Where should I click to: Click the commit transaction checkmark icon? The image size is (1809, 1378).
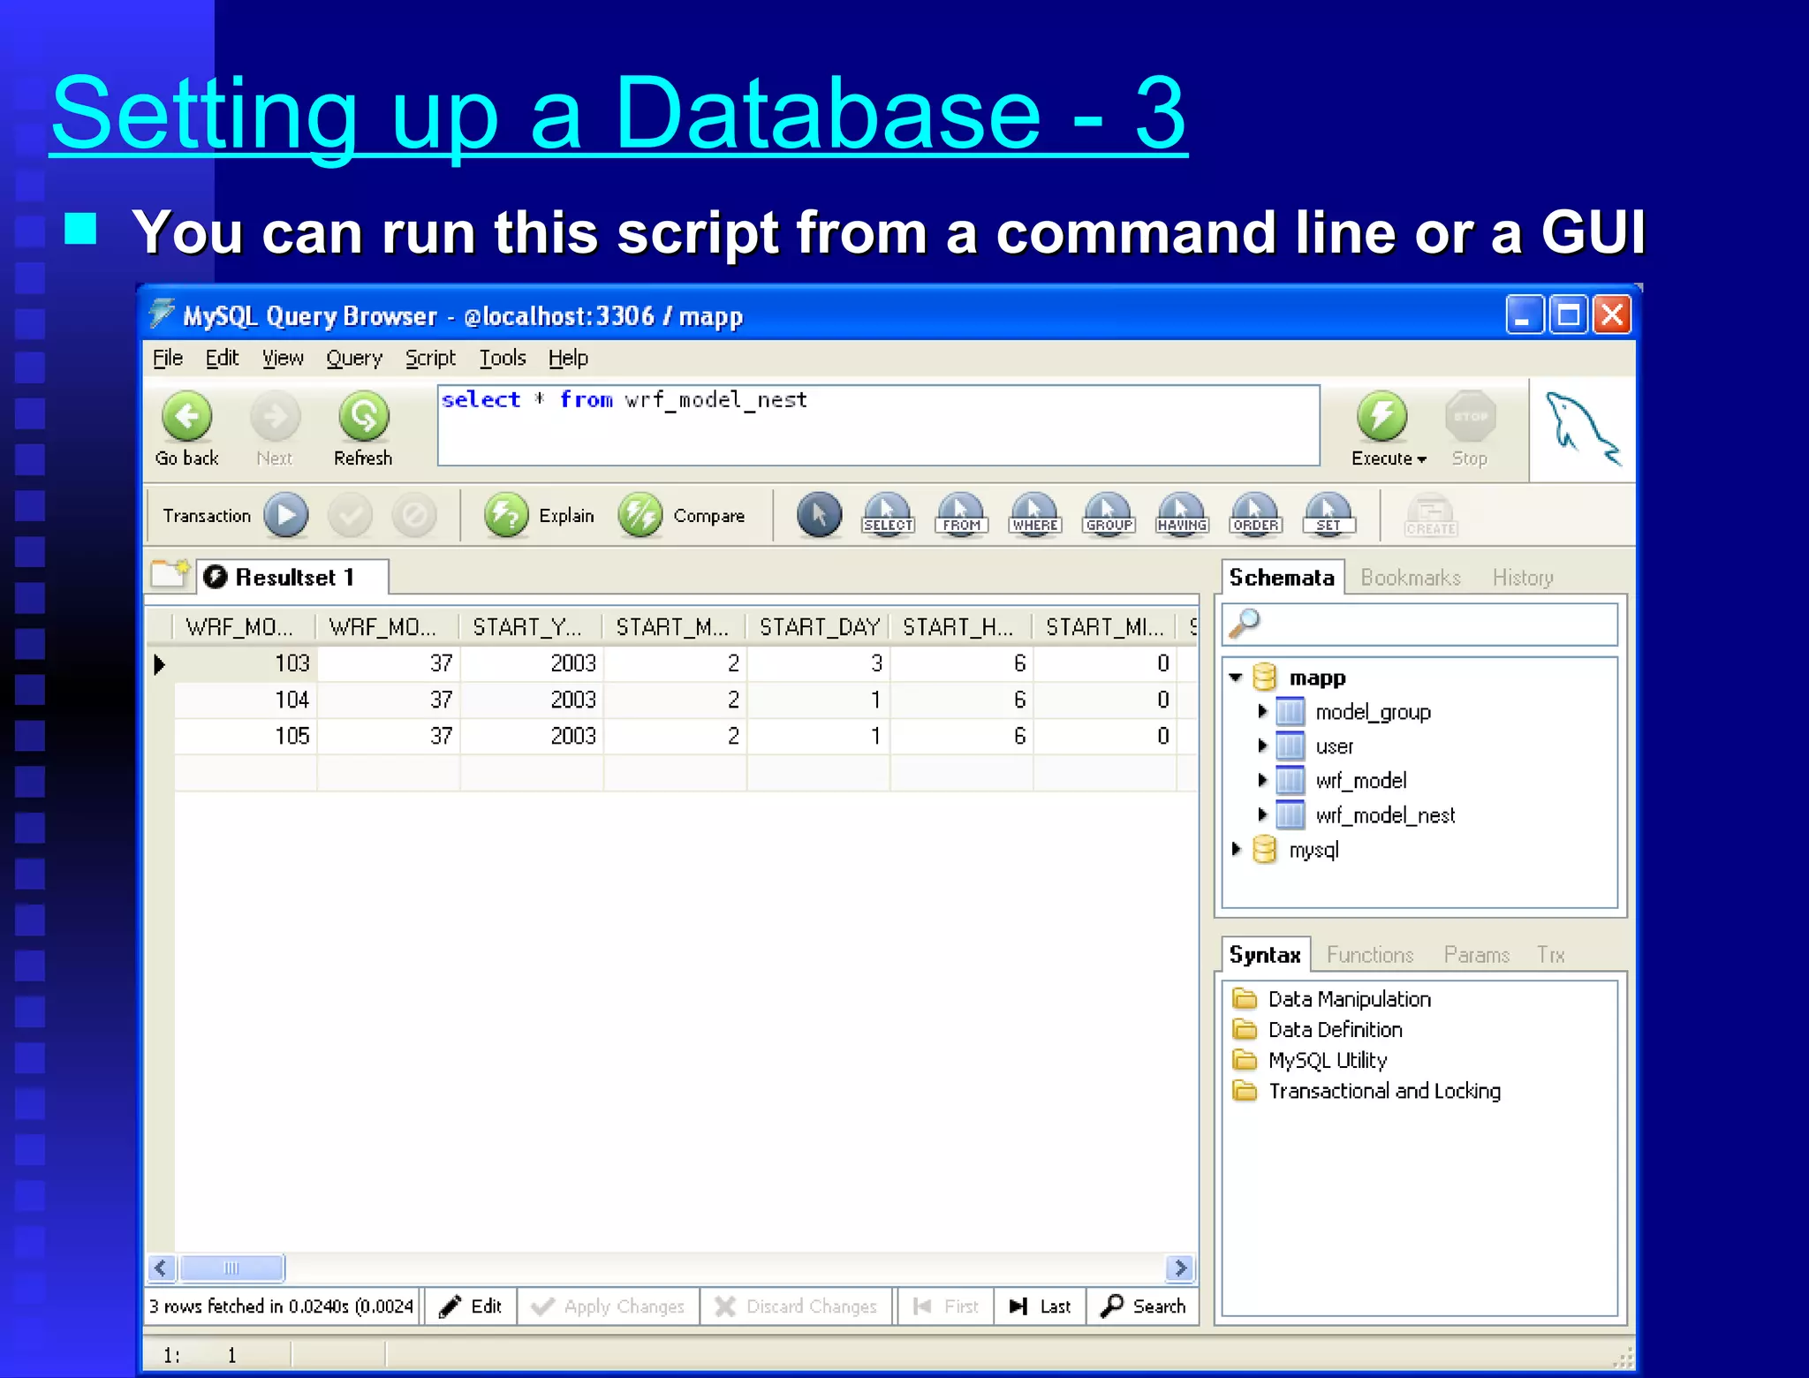[x=351, y=515]
